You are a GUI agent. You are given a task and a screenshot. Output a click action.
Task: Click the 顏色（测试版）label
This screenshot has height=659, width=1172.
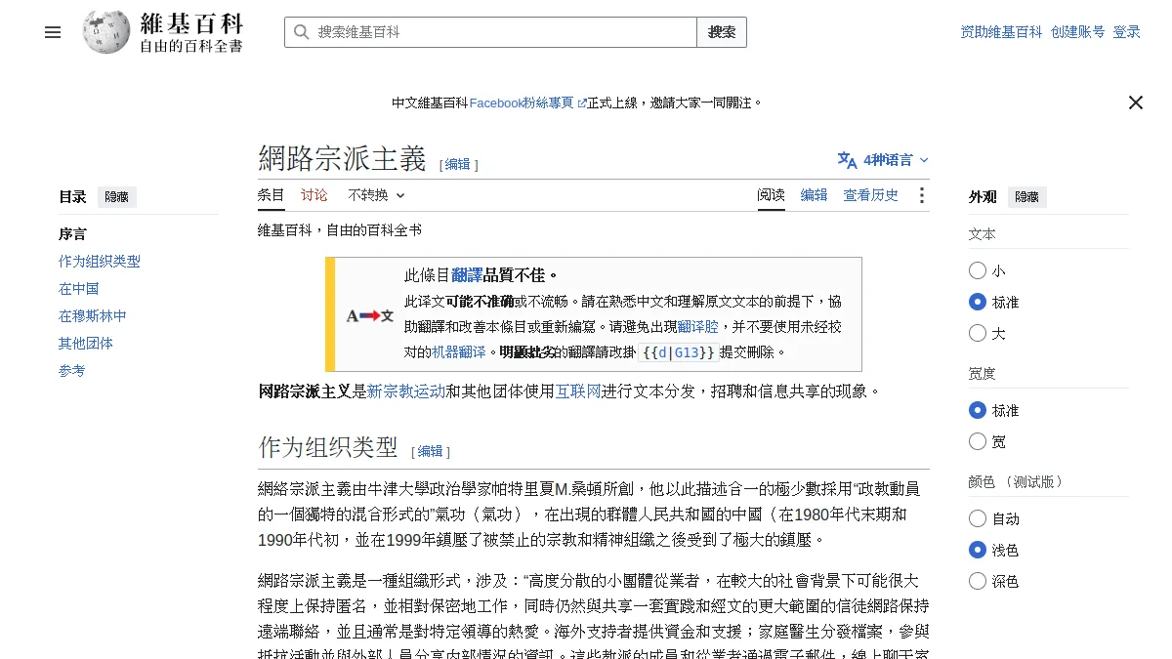(1016, 481)
